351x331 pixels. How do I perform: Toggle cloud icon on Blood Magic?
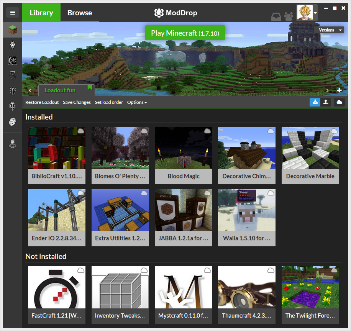pyautogui.click(x=207, y=131)
